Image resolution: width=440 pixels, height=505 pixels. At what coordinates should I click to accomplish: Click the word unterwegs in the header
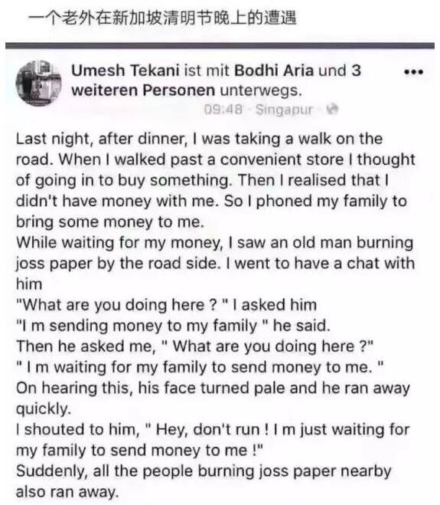261,90
